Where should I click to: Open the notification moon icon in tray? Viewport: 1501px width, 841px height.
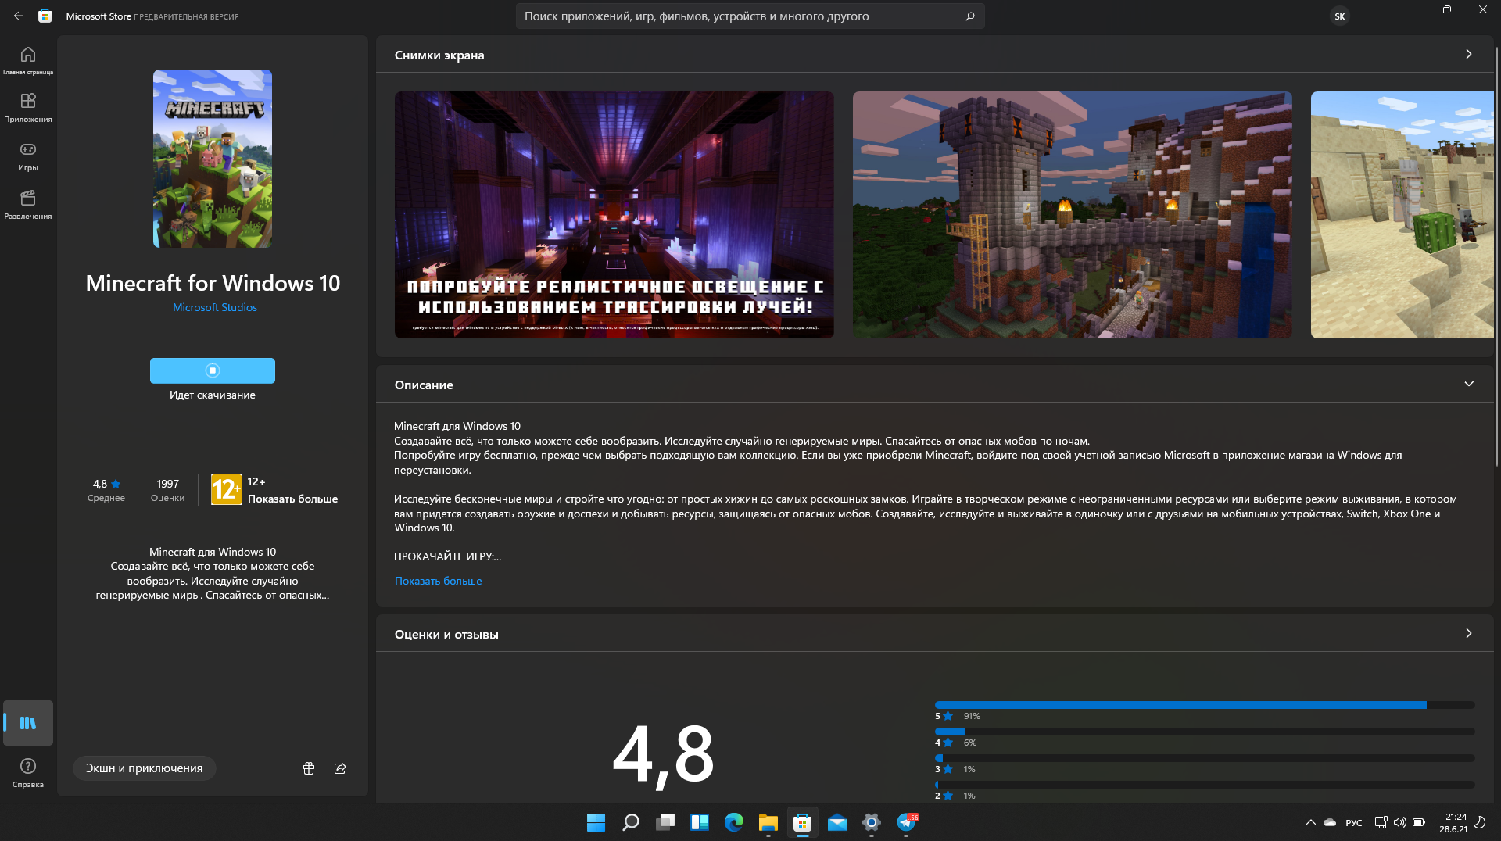1480,822
